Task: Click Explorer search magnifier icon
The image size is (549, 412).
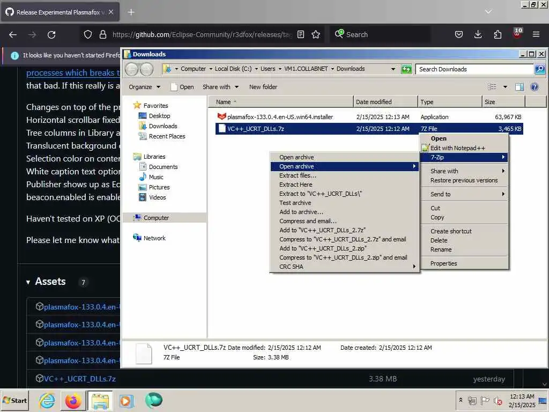Action: [539, 69]
